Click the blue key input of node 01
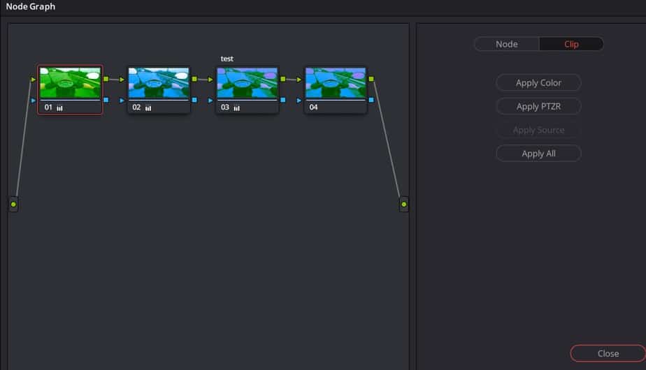 tap(34, 101)
